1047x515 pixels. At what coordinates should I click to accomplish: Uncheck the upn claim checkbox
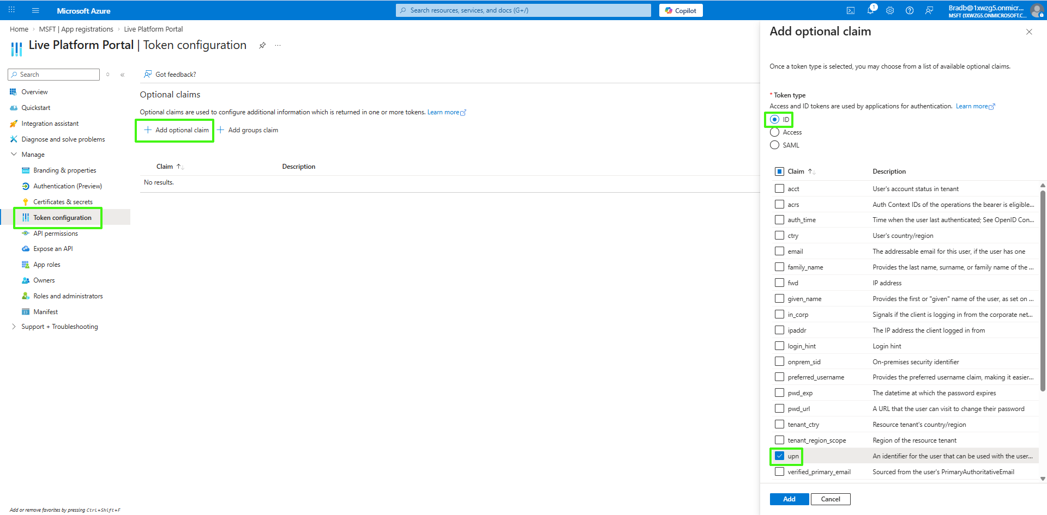tap(779, 456)
